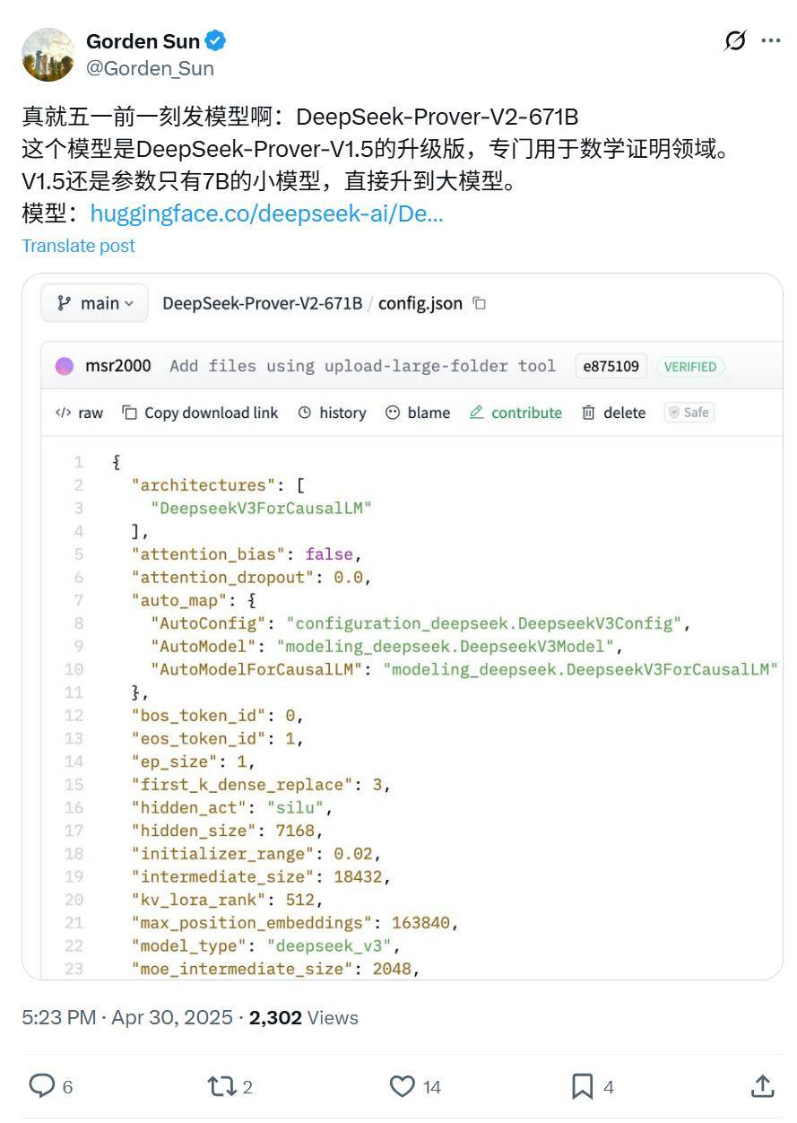Screen dimensions: 797x1123
Task: Expand the main branch dropdown
Action: [x=94, y=303]
